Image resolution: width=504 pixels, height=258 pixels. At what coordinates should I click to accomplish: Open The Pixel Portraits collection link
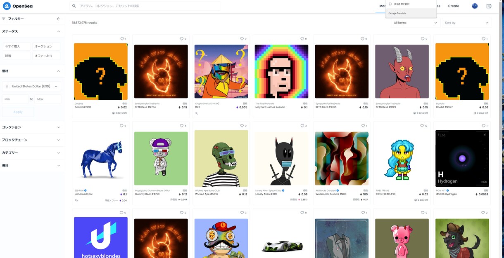click(265, 103)
